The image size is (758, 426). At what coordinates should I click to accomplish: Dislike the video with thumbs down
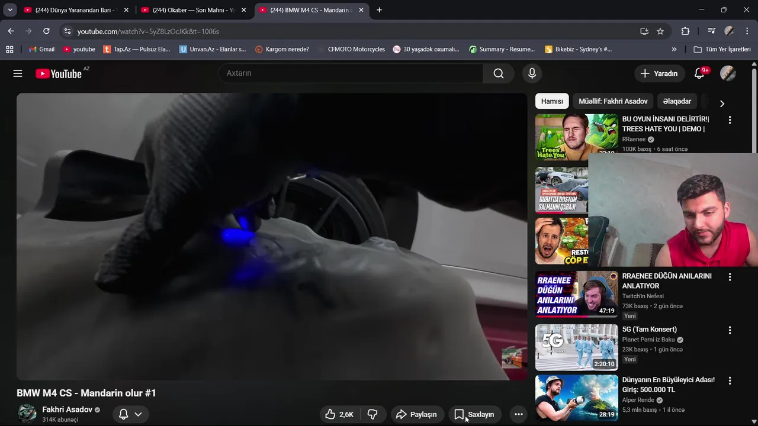pyautogui.click(x=372, y=414)
